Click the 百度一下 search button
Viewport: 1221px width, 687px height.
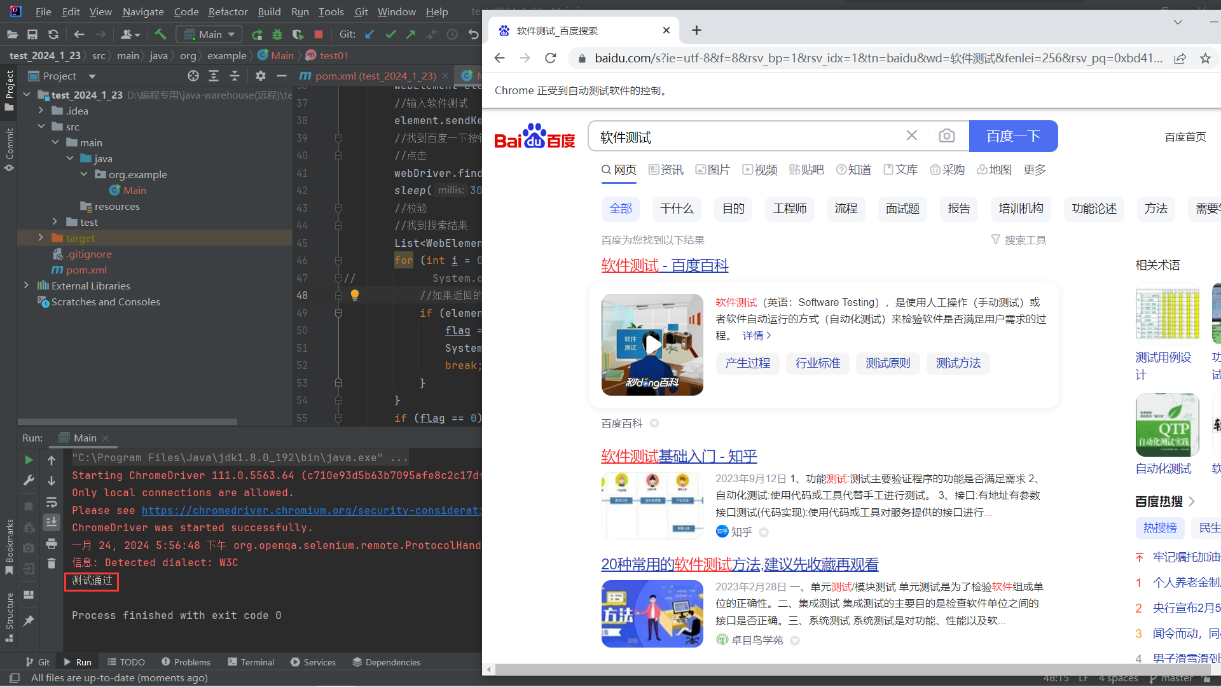point(1013,136)
